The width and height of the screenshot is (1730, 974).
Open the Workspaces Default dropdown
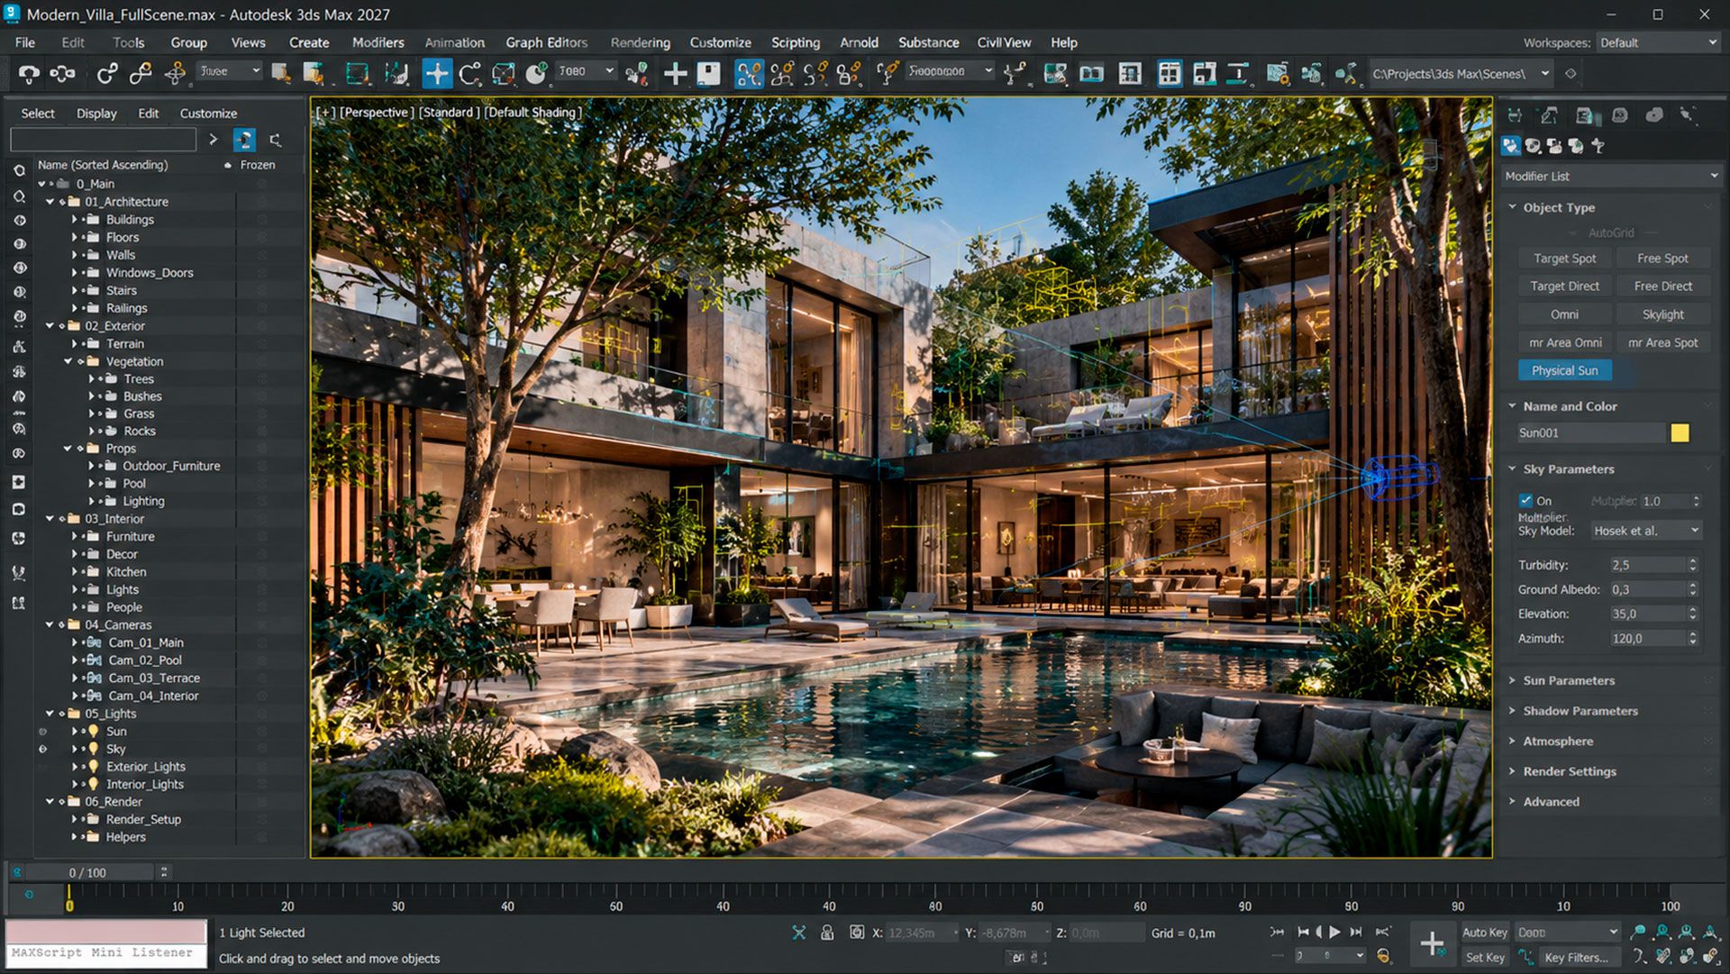pyautogui.click(x=1658, y=42)
